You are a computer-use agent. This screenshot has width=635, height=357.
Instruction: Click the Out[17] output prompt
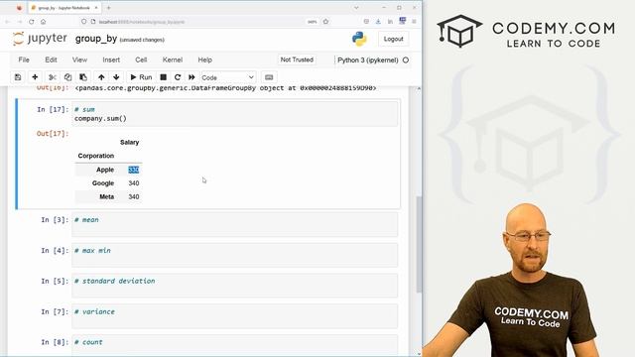pos(53,134)
